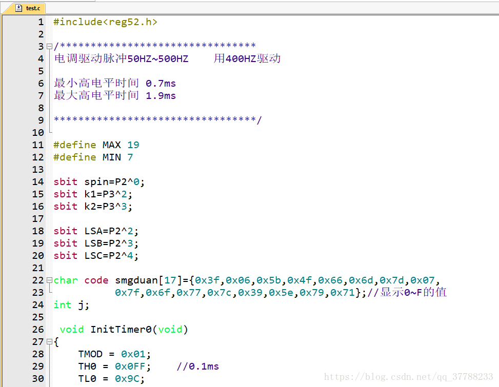Screen dimensions: 499x387
Task: Collapse the comment block fold at line 3
Action: (49, 47)
